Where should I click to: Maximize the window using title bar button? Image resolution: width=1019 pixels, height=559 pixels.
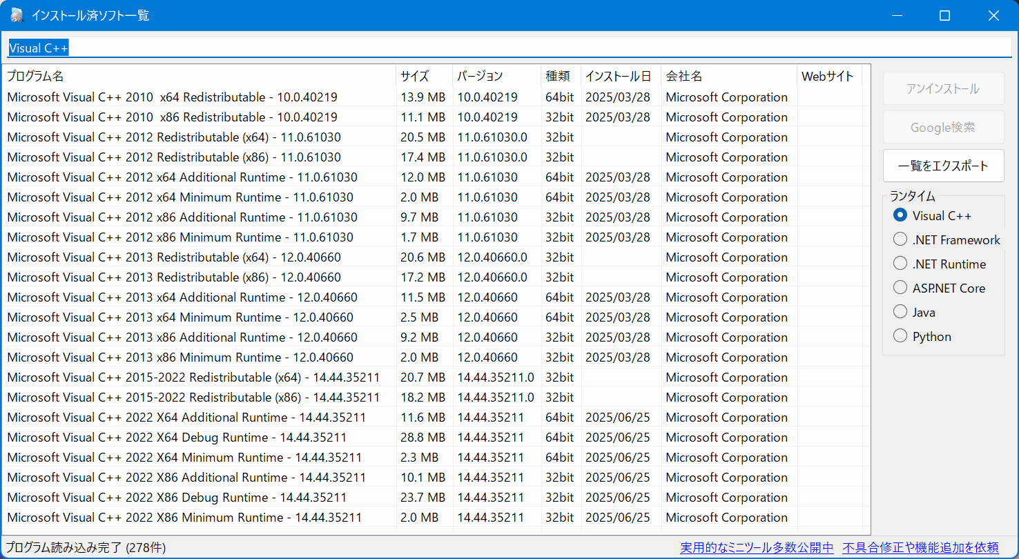pyautogui.click(x=944, y=15)
